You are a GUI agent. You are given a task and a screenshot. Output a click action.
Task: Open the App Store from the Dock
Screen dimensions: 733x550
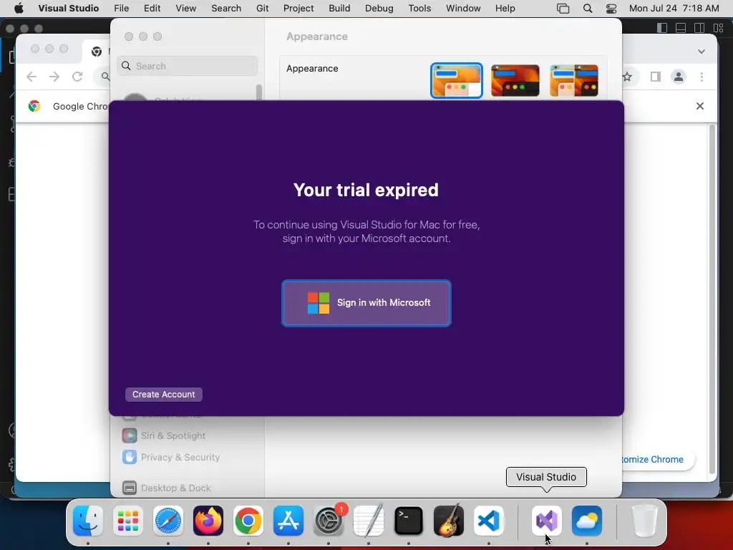(288, 521)
